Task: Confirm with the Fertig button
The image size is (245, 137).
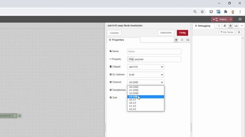Action: [x=183, y=33]
